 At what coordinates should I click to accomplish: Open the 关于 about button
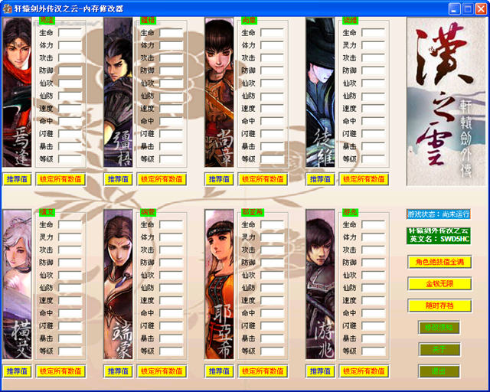[x=439, y=349]
